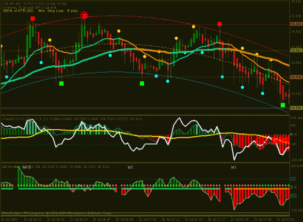Screen dimensions: 303x222
Task: Click the '15 Jul 06:39' time label
Action: (79, 219)
